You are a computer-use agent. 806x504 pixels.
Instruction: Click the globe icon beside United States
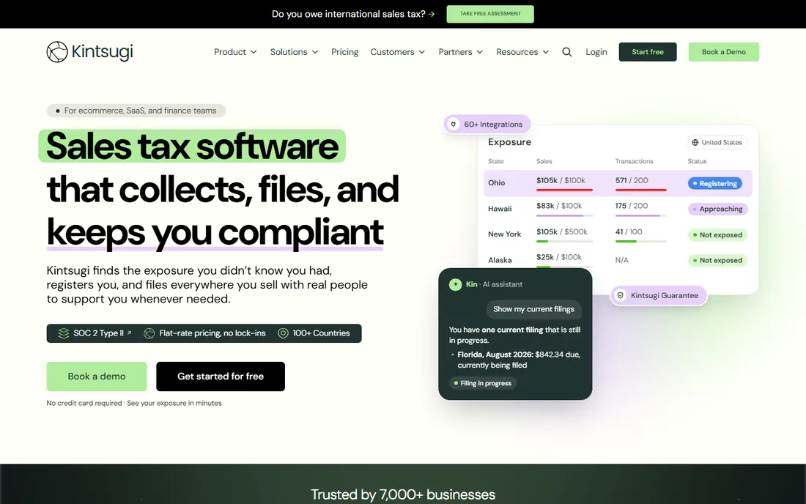click(x=695, y=142)
